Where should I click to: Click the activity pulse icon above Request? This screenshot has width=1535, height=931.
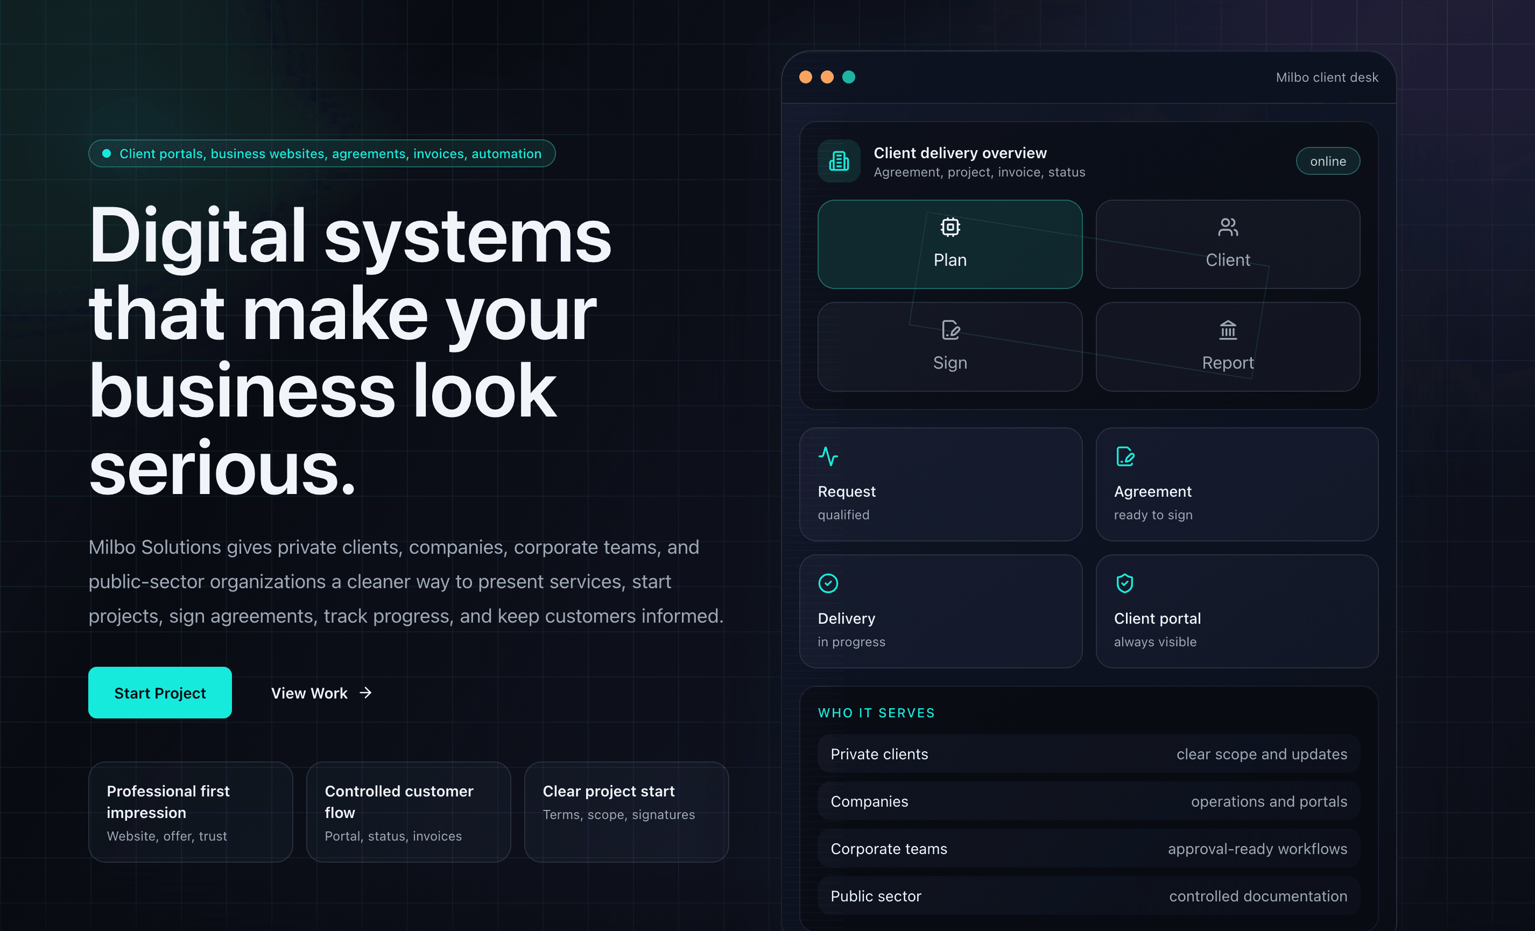tap(828, 456)
